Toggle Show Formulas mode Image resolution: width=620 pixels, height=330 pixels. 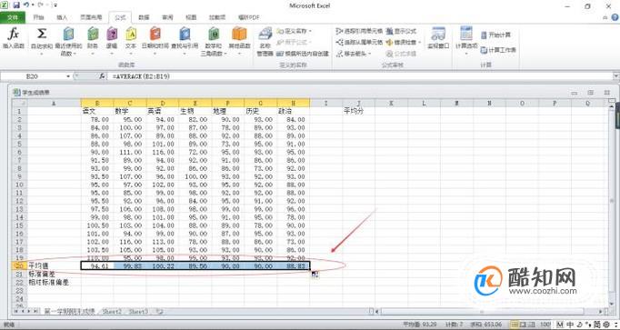coord(401,31)
